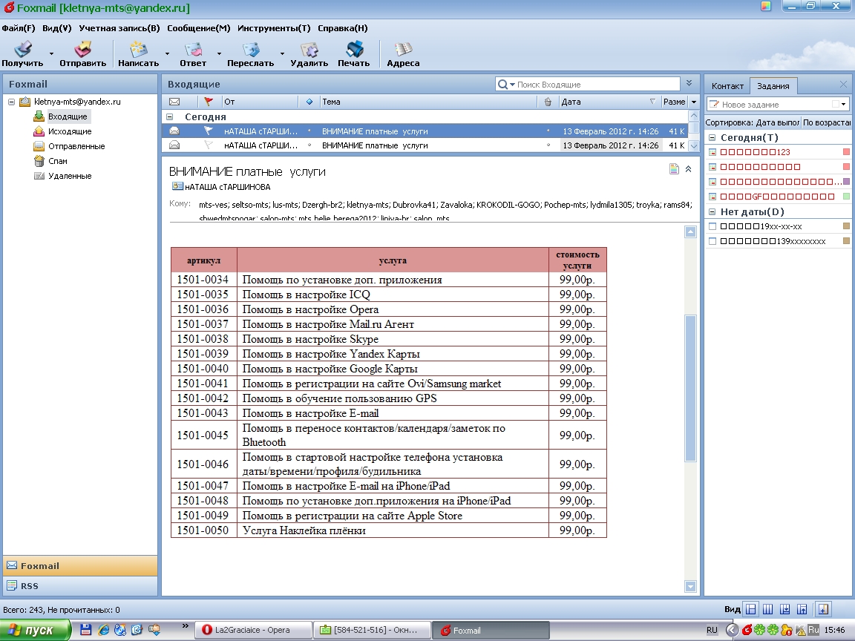Click the red color marker of task 123
The image size is (855, 641).
(x=846, y=152)
